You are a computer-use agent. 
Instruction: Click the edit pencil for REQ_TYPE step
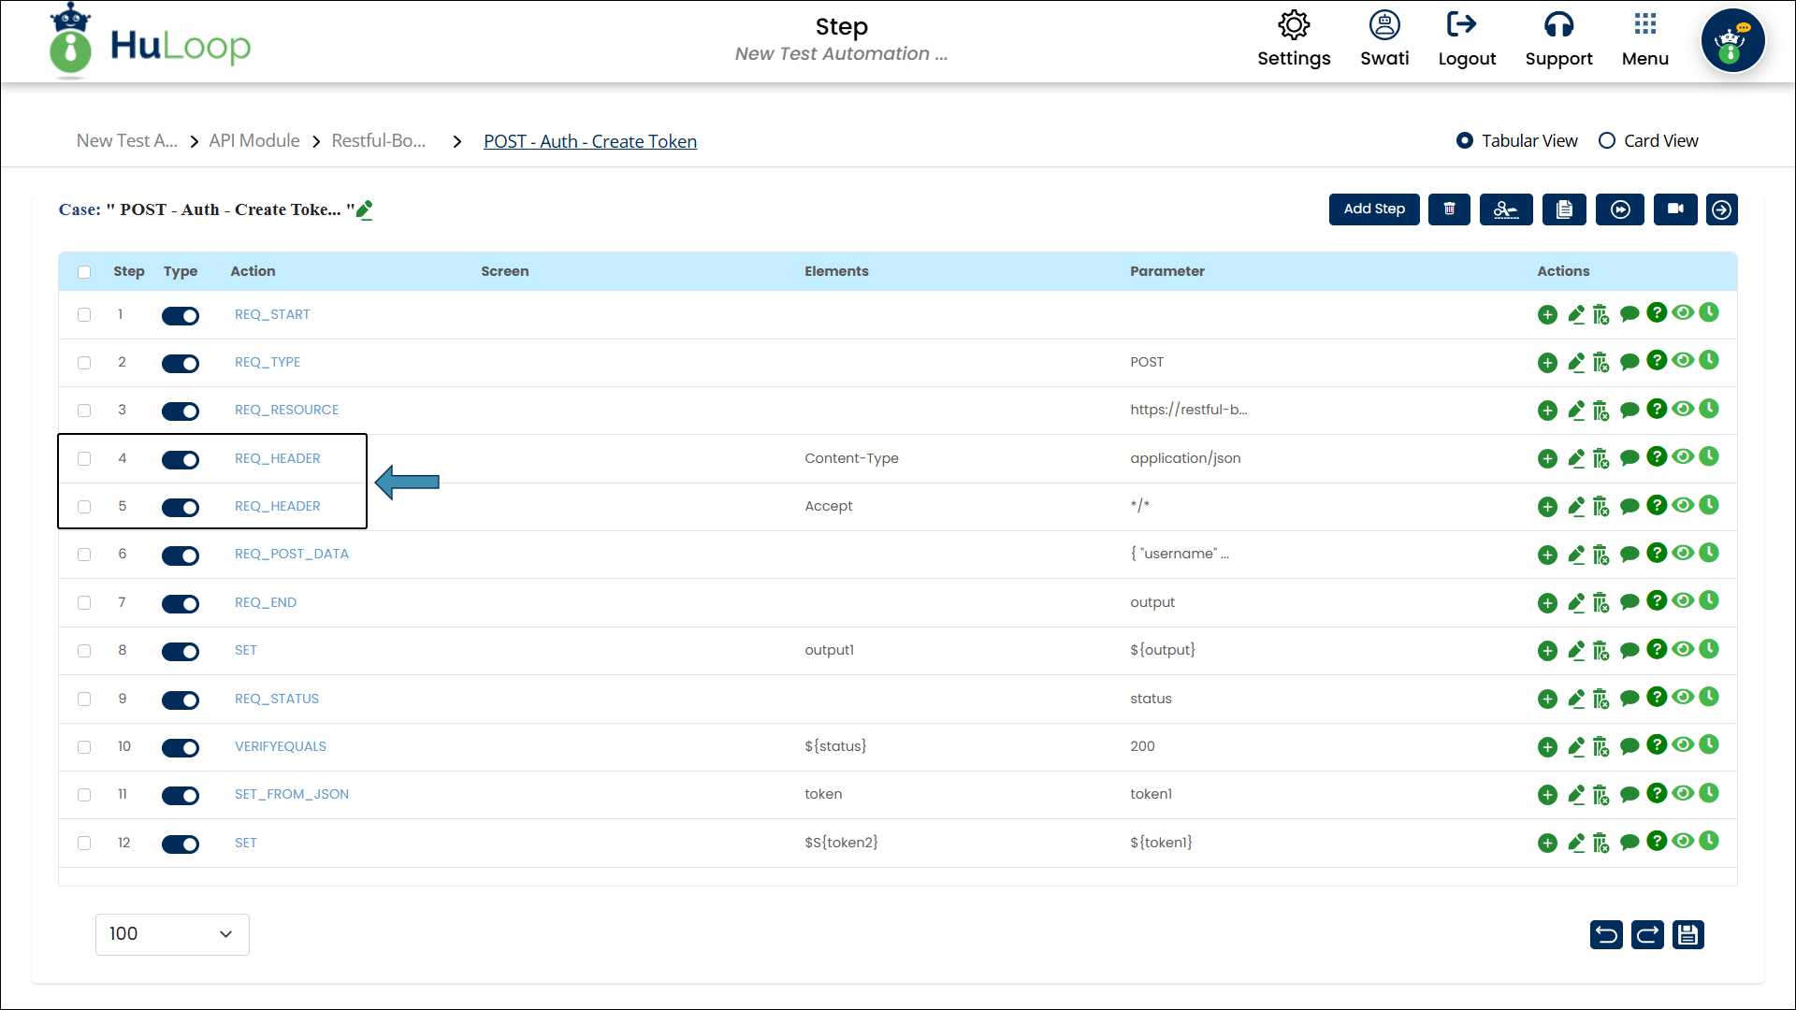[1576, 362]
